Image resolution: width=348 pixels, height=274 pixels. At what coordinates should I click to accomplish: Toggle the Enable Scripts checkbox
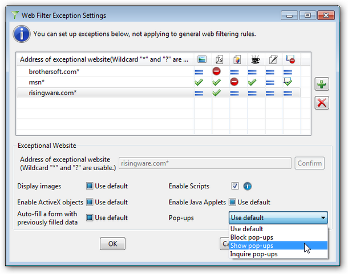[235, 186]
